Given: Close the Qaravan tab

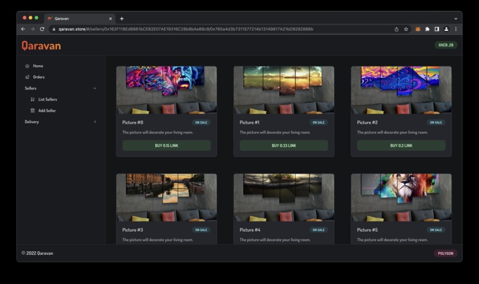Looking at the screenshot, I should tap(111, 18).
